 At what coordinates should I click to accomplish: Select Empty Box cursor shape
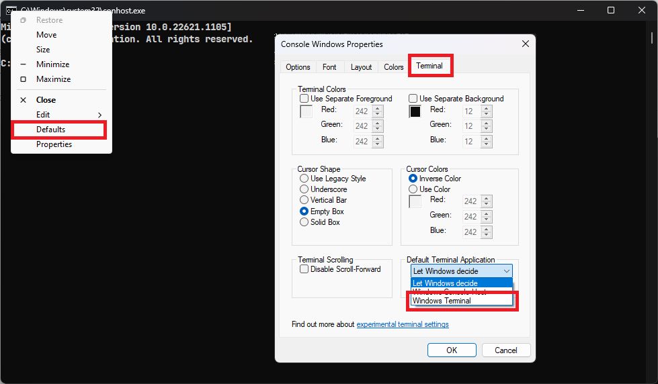pos(304,211)
